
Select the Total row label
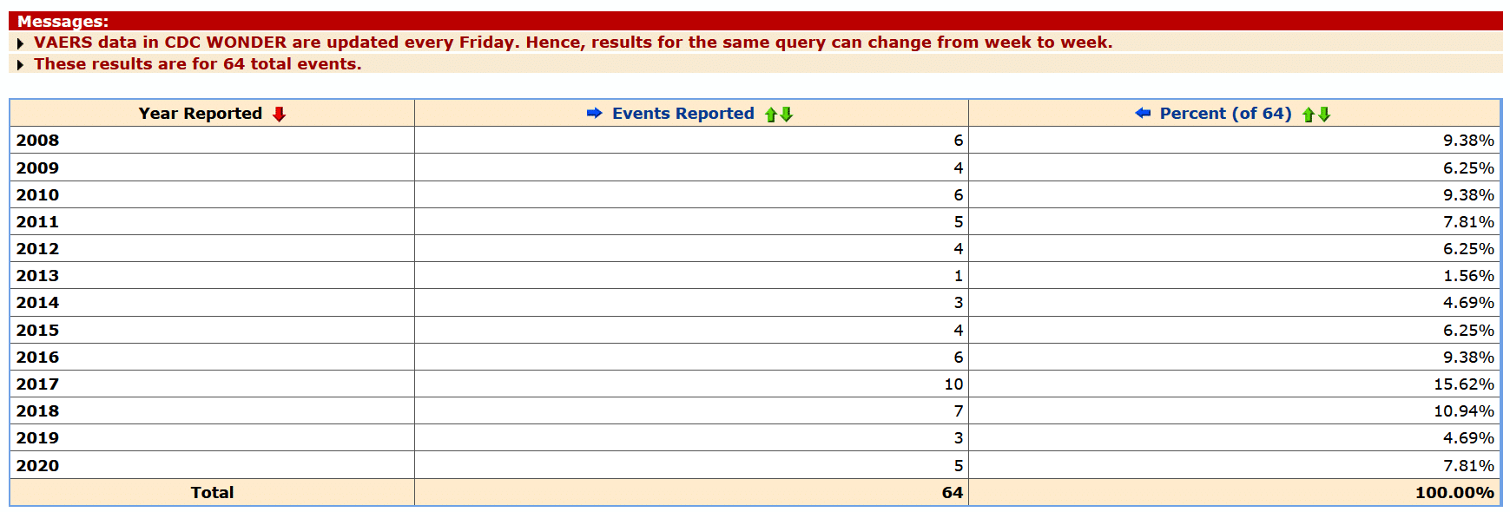(x=213, y=493)
